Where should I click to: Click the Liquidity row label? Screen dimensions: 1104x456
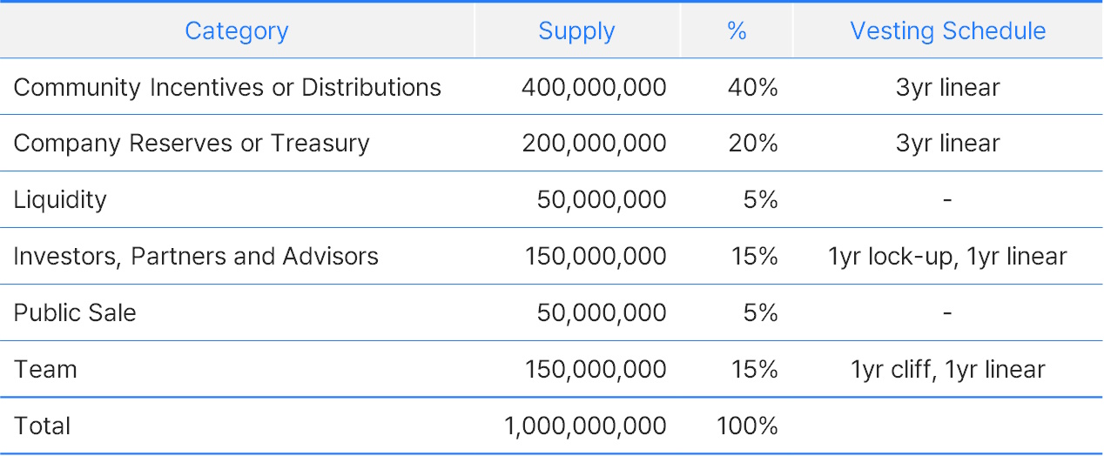(60, 200)
